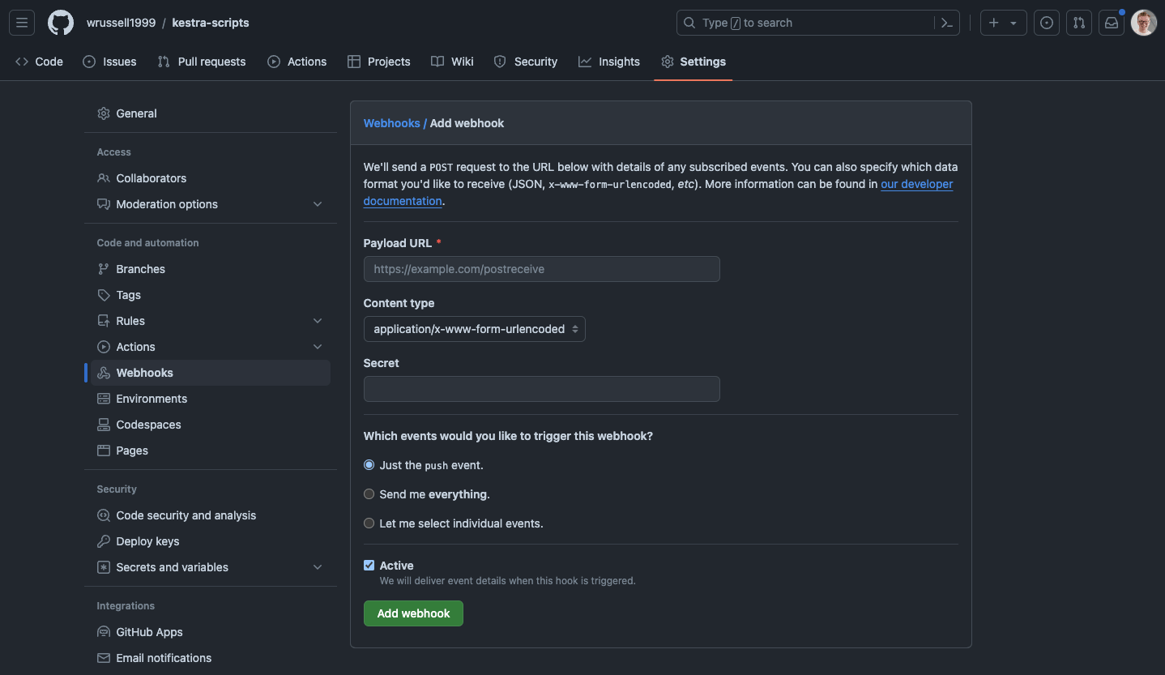1165x675 pixels.
Task: Click the Add webhook button
Action: pos(413,613)
